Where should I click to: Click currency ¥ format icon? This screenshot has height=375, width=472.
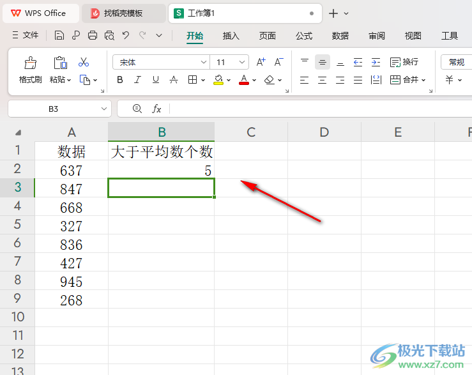point(450,80)
